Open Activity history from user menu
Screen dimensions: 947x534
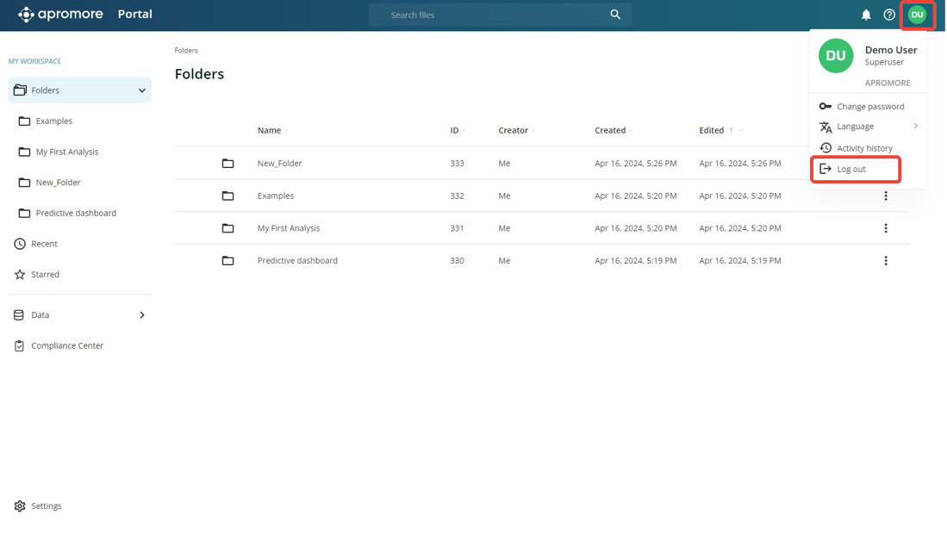864,148
